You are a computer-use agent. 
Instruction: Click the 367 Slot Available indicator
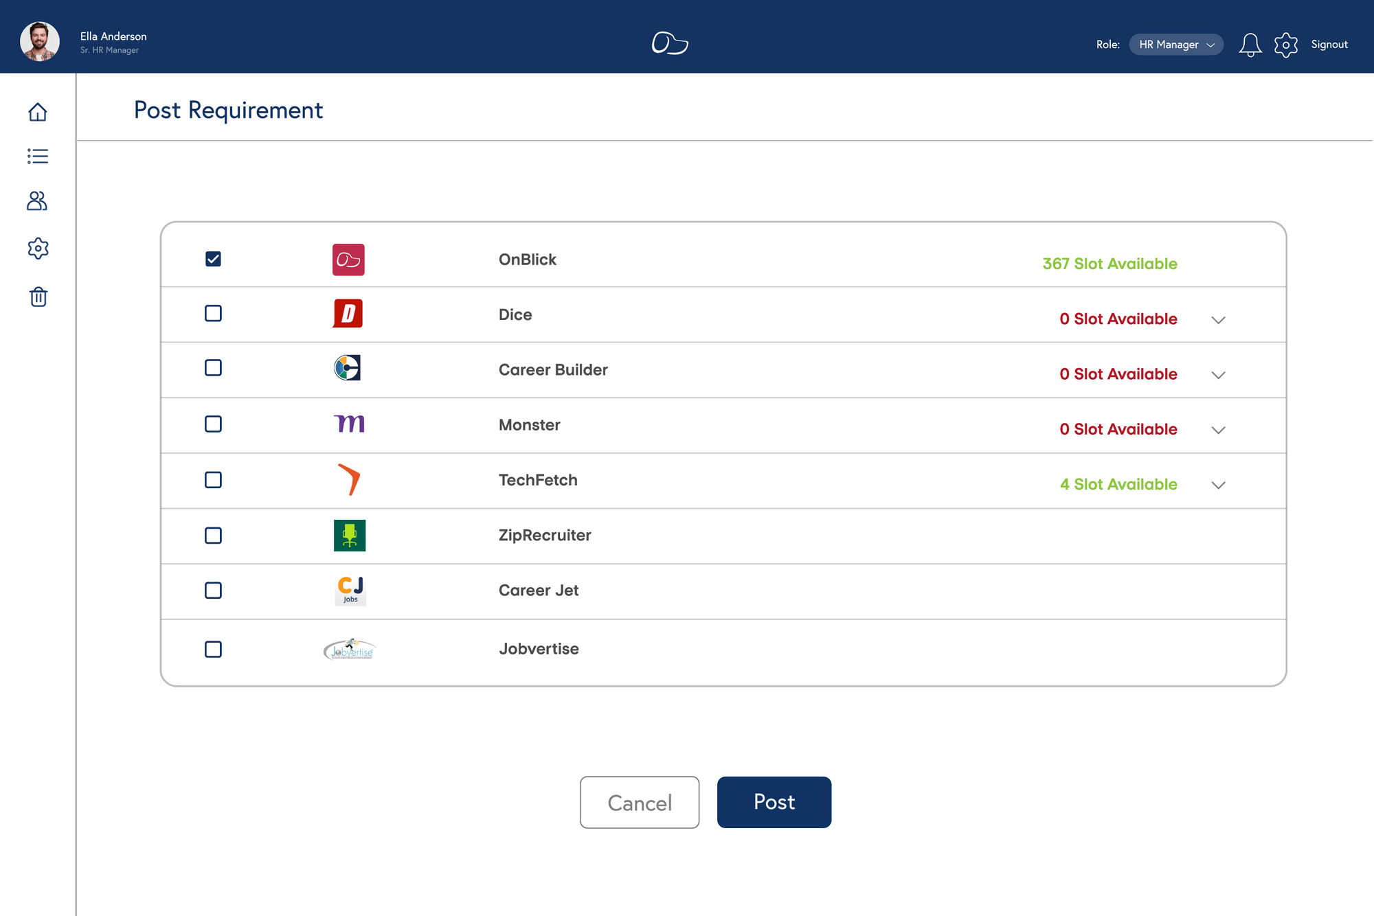click(x=1109, y=264)
